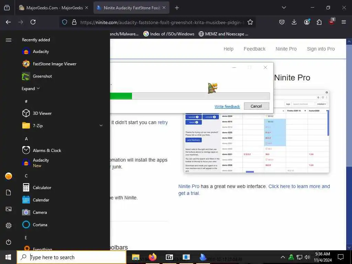Click the E letter header
The image size is (352, 264).
(26, 238)
